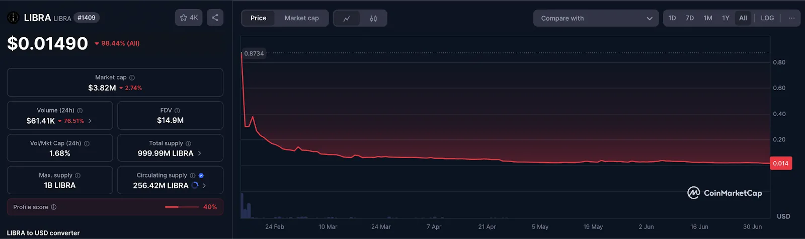Viewport: 805px width, 239px height.
Task: Click the 1B LIBRA max supply
Action: click(x=60, y=185)
